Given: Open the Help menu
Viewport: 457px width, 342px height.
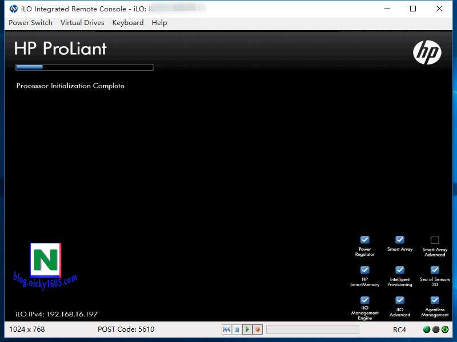Looking at the screenshot, I should click(x=159, y=23).
